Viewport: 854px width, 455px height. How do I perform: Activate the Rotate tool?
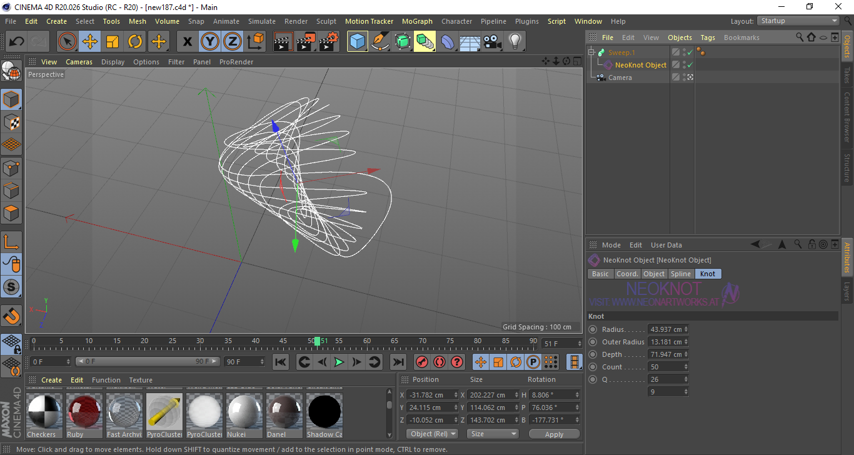(135, 42)
